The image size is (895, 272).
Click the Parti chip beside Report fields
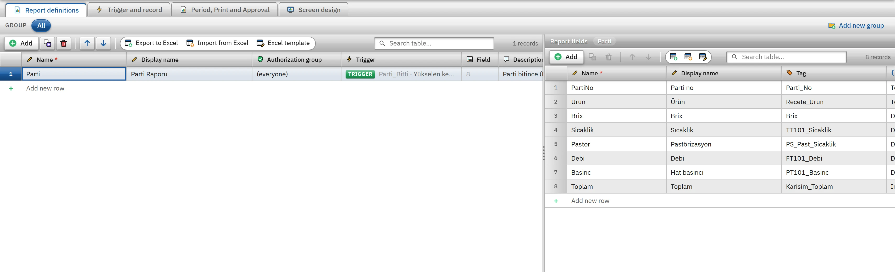click(x=604, y=41)
